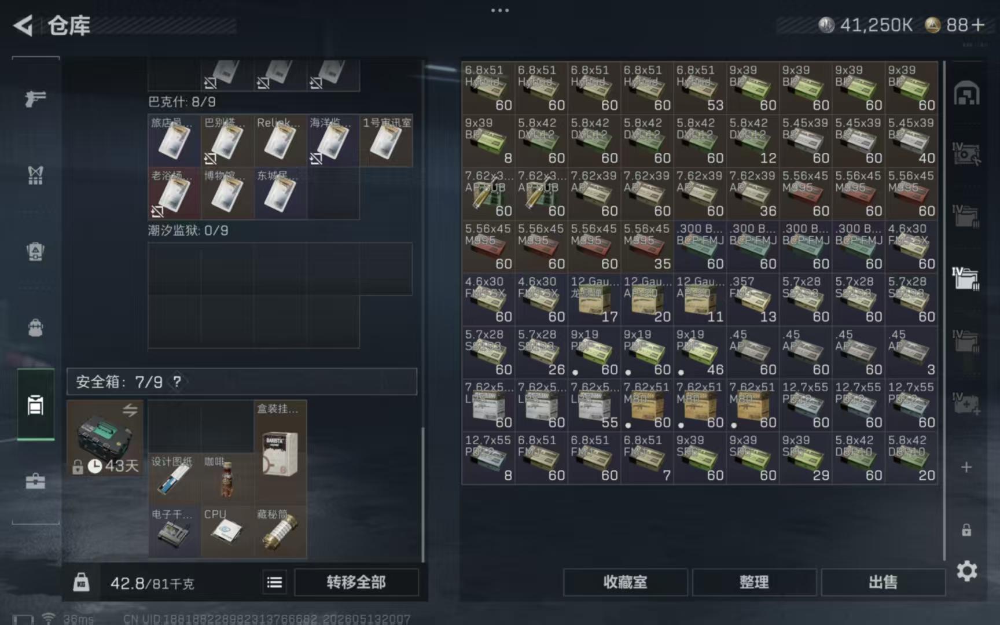Select the safe box case showing 43天
1000x625 pixels.
coord(105,438)
